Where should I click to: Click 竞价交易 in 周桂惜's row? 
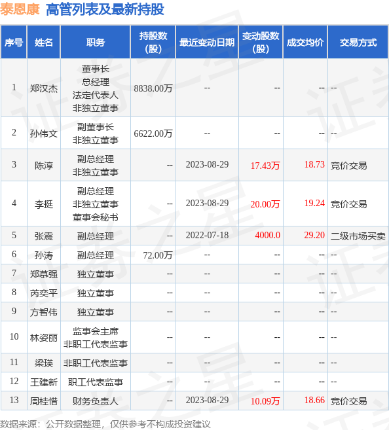pyautogui.click(x=348, y=401)
